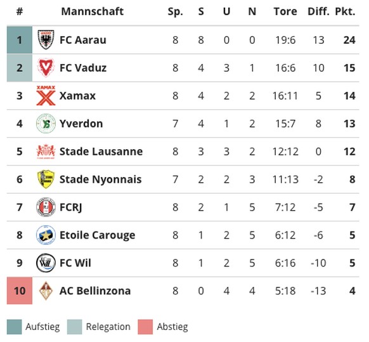Image resolution: width=369 pixels, height=342 pixels.
Task: Select the yellow Stade Nyonnais shield logo
Action: click(46, 179)
